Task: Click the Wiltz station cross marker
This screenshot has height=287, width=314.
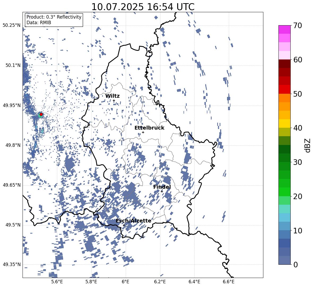Action: click(x=114, y=100)
